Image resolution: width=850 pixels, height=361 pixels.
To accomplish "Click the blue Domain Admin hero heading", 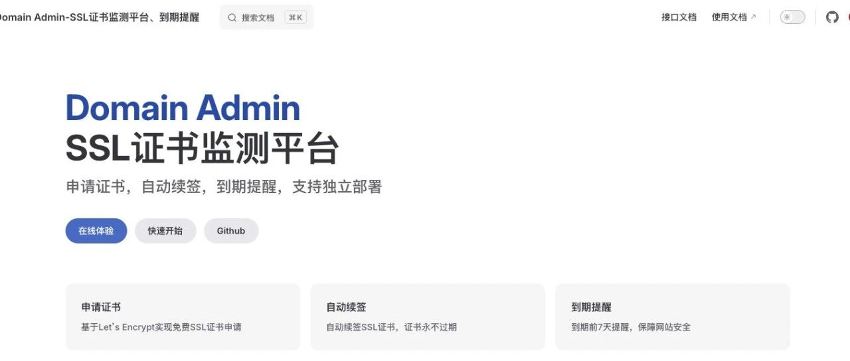I will point(183,108).
